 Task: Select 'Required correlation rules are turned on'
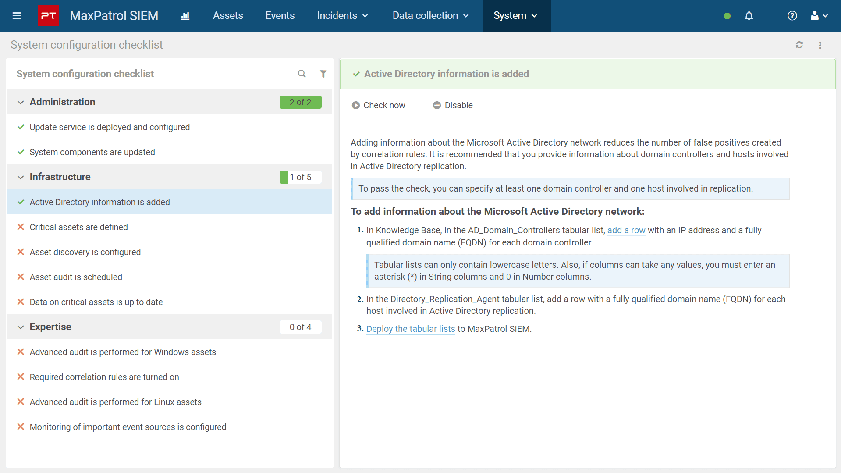coord(170,377)
